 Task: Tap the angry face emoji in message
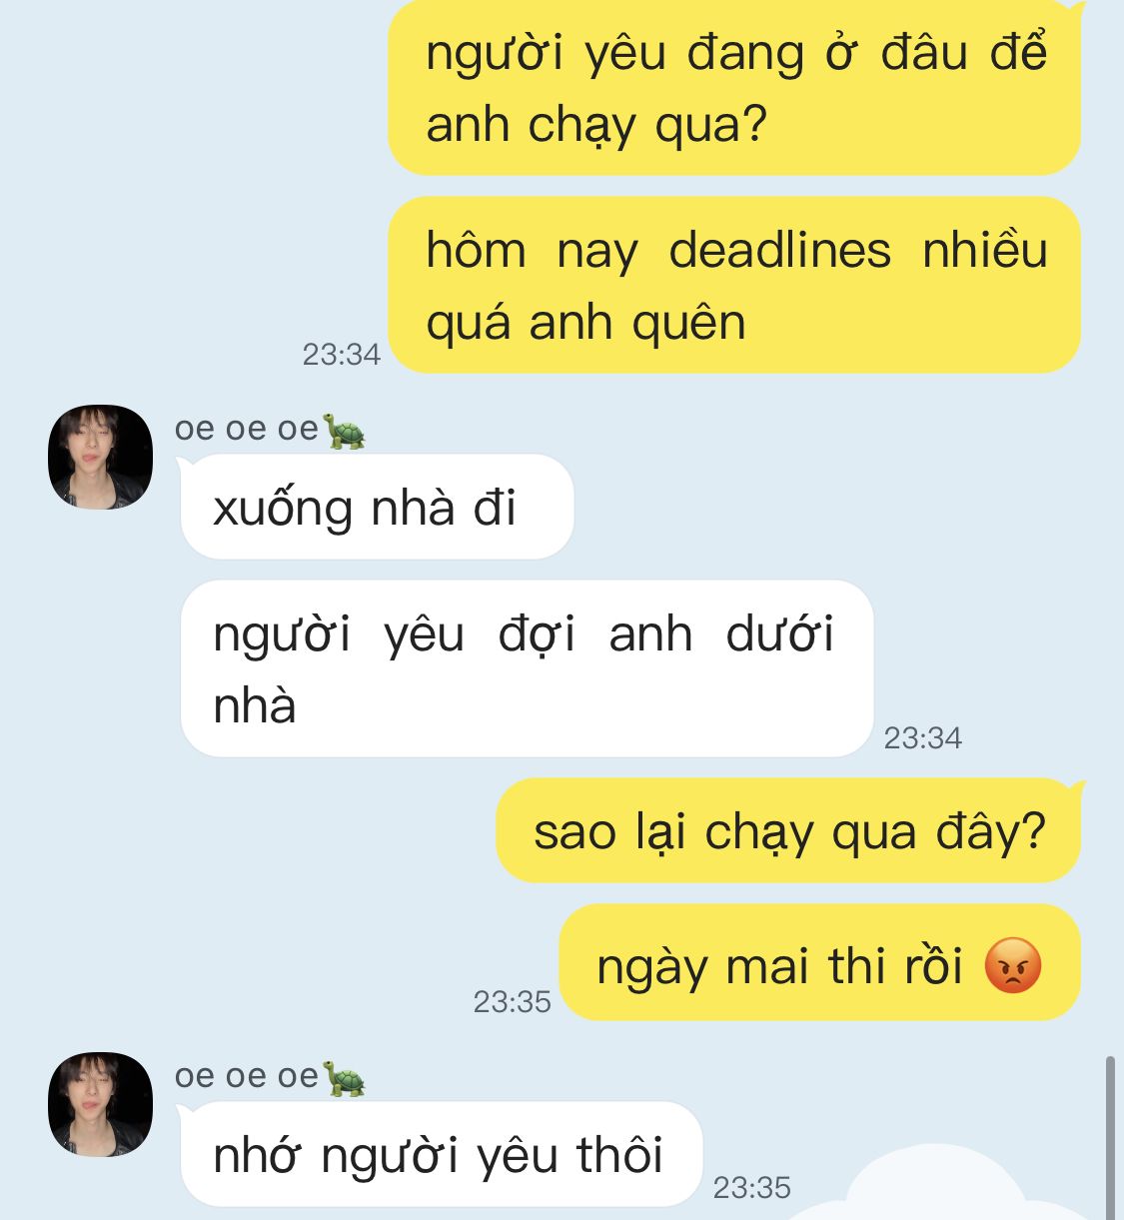click(1013, 966)
